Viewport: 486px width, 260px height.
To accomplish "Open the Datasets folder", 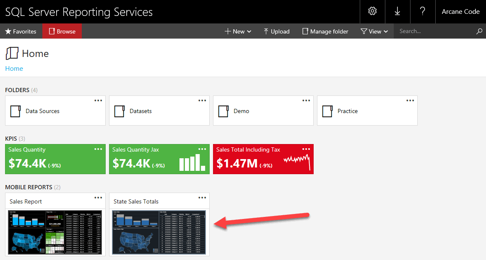I will point(159,111).
